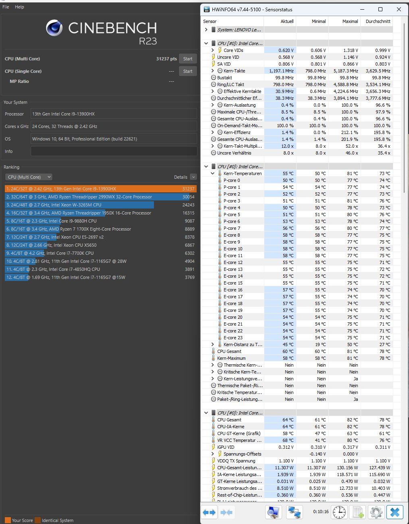This screenshot has width=409, height=524.
Task: Open HWiNFO sensor settings gear
Action: pyautogui.click(x=376, y=512)
